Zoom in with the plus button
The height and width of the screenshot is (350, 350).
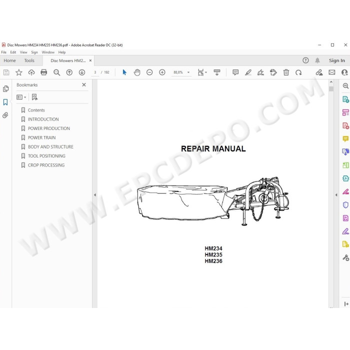(x=162, y=72)
